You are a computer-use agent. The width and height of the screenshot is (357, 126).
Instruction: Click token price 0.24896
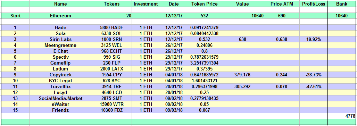[205, 45]
